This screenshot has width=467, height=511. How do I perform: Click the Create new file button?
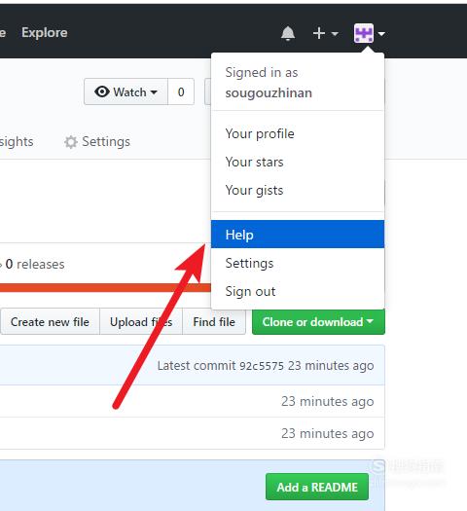pyautogui.click(x=50, y=321)
